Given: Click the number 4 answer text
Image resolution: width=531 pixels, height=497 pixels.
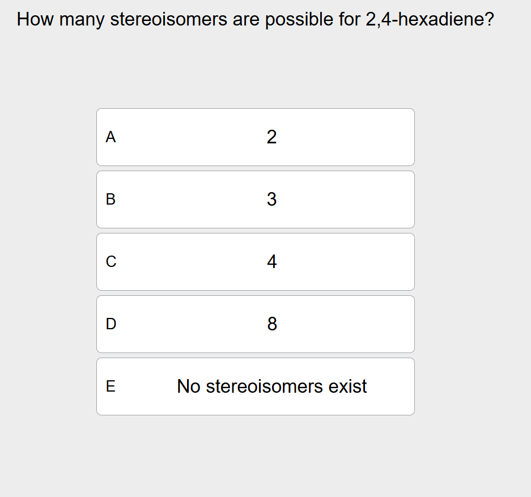Looking at the screenshot, I should [272, 262].
